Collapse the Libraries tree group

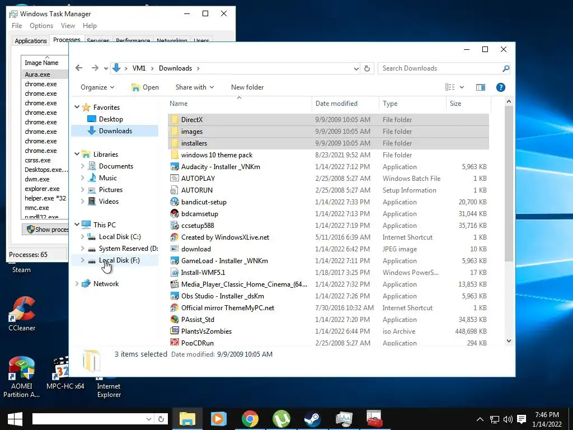click(x=77, y=154)
